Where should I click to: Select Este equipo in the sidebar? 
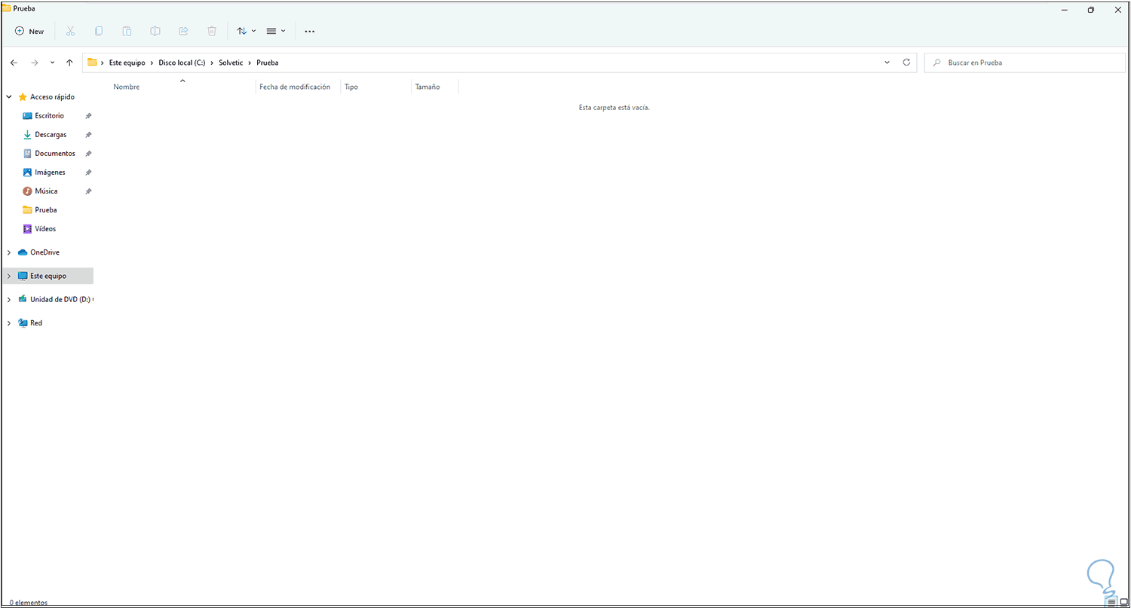(48, 276)
